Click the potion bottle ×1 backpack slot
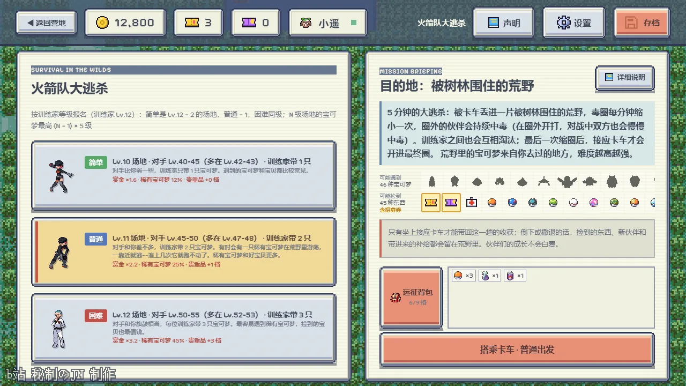 [x=490, y=276]
